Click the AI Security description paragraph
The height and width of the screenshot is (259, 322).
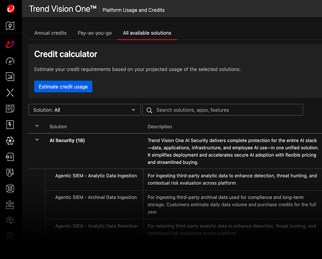(x=233, y=151)
